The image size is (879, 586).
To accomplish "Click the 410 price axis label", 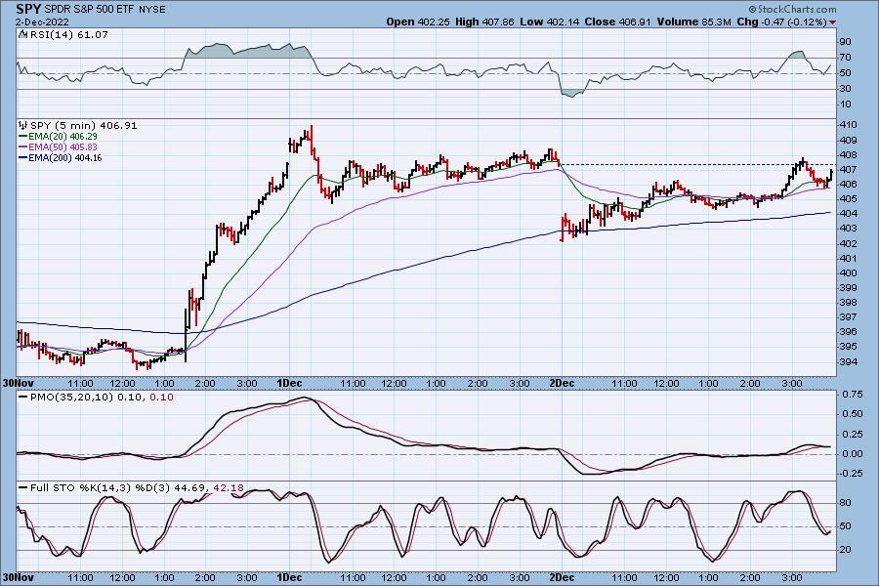I will tap(849, 124).
